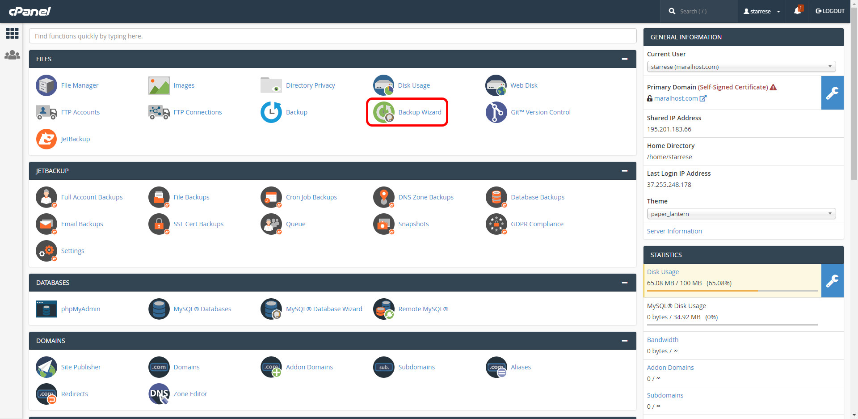Collapse the Domains section
This screenshot has width=858, height=419.
pyautogui.click(x=625, y=341)
